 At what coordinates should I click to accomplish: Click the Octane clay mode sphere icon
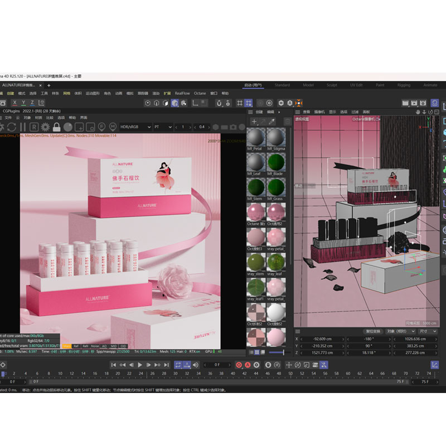pyautogui.click(x=67, y=127)
